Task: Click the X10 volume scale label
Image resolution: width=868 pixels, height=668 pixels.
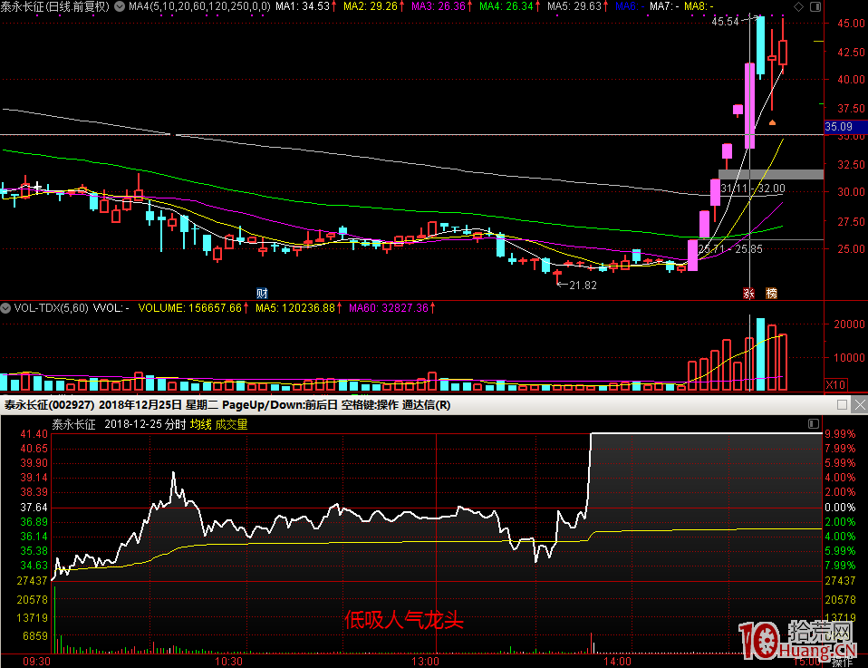Action: coord(835,385)
